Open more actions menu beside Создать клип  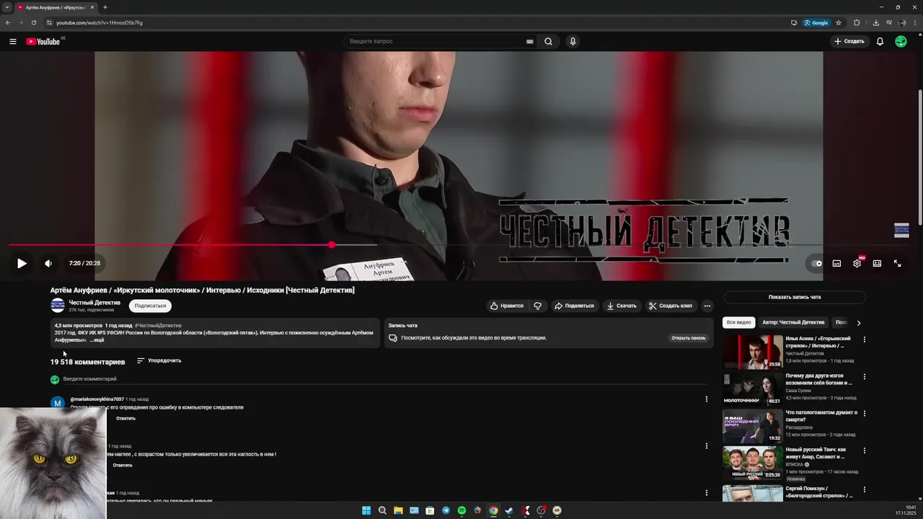[707, 306]
